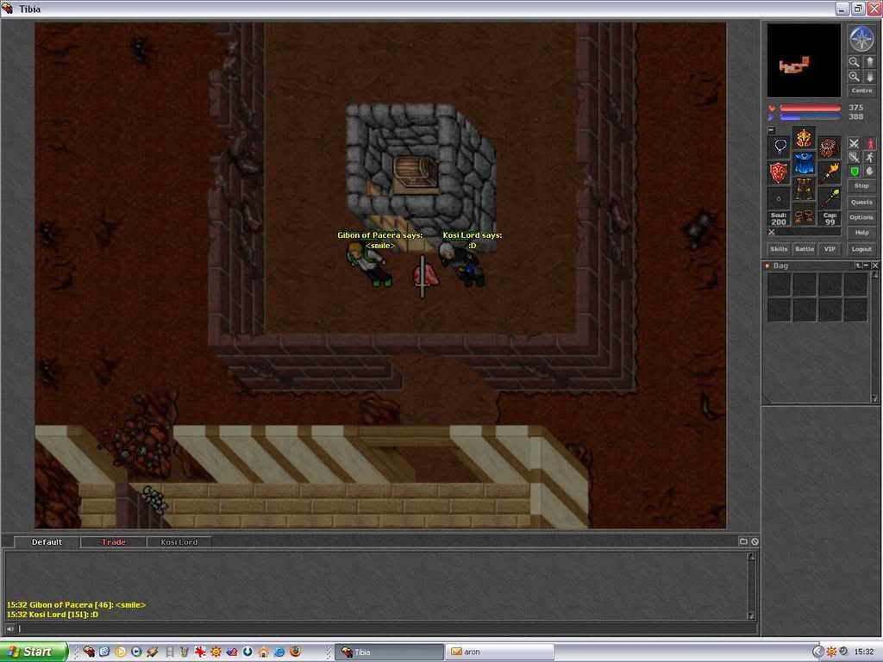Switch to the Default chat tab
The image size is (883, 662).
[x=47, y=542]
